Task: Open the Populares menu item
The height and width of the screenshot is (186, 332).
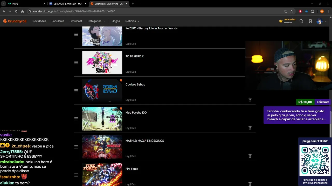Action: coord(58,21)
